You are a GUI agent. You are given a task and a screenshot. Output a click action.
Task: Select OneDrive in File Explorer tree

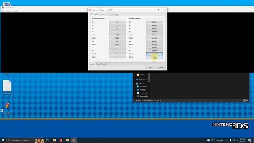pos(142,79)
